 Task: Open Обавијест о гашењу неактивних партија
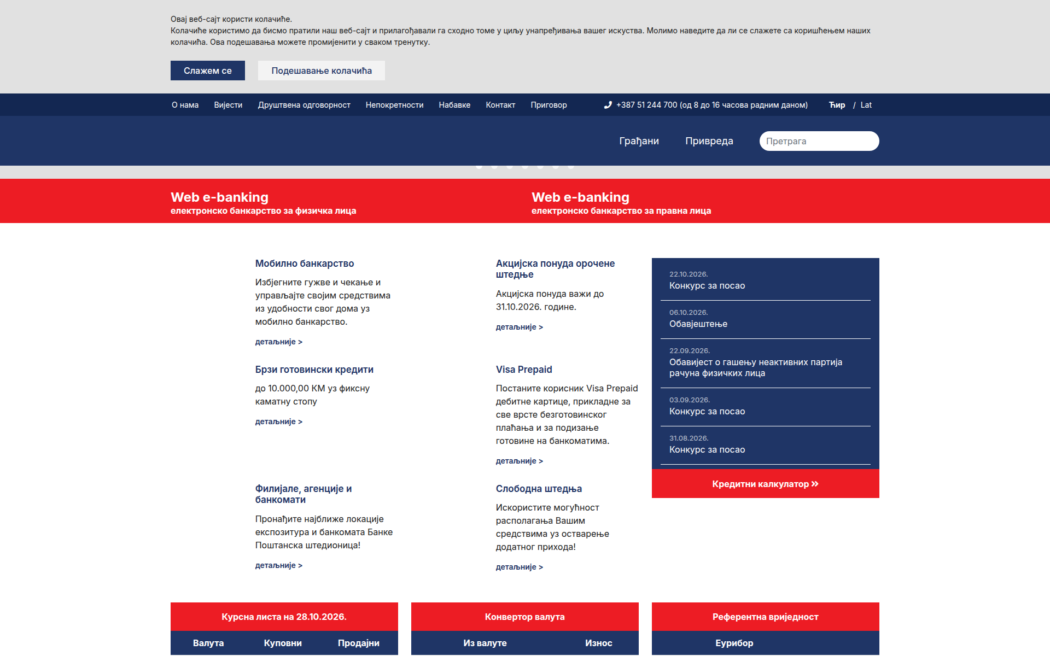pos(756,368)
